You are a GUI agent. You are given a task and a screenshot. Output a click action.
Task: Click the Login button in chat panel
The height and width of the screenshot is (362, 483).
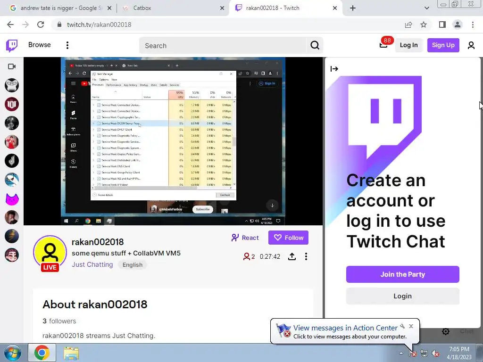pyautogui.click(x=403, y=296)
